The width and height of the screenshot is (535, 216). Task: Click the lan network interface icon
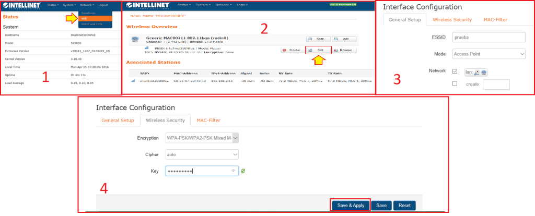point(477,72)
